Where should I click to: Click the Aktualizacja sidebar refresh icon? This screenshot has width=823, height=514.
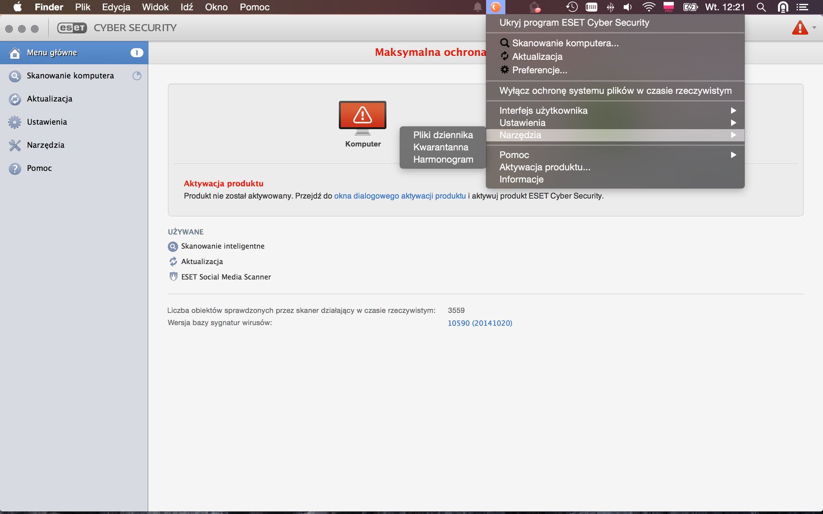15,99
